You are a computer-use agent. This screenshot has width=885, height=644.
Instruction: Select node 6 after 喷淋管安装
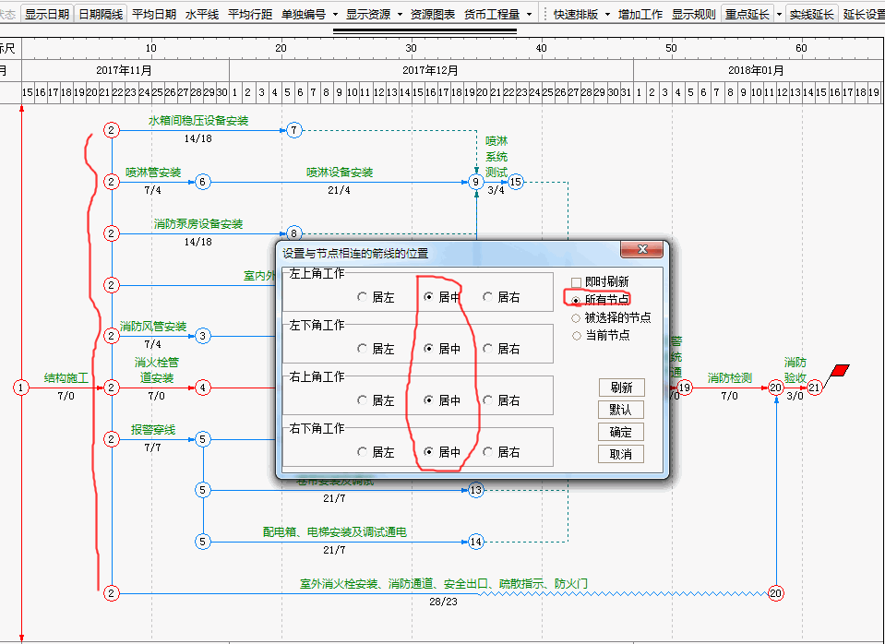203,182
